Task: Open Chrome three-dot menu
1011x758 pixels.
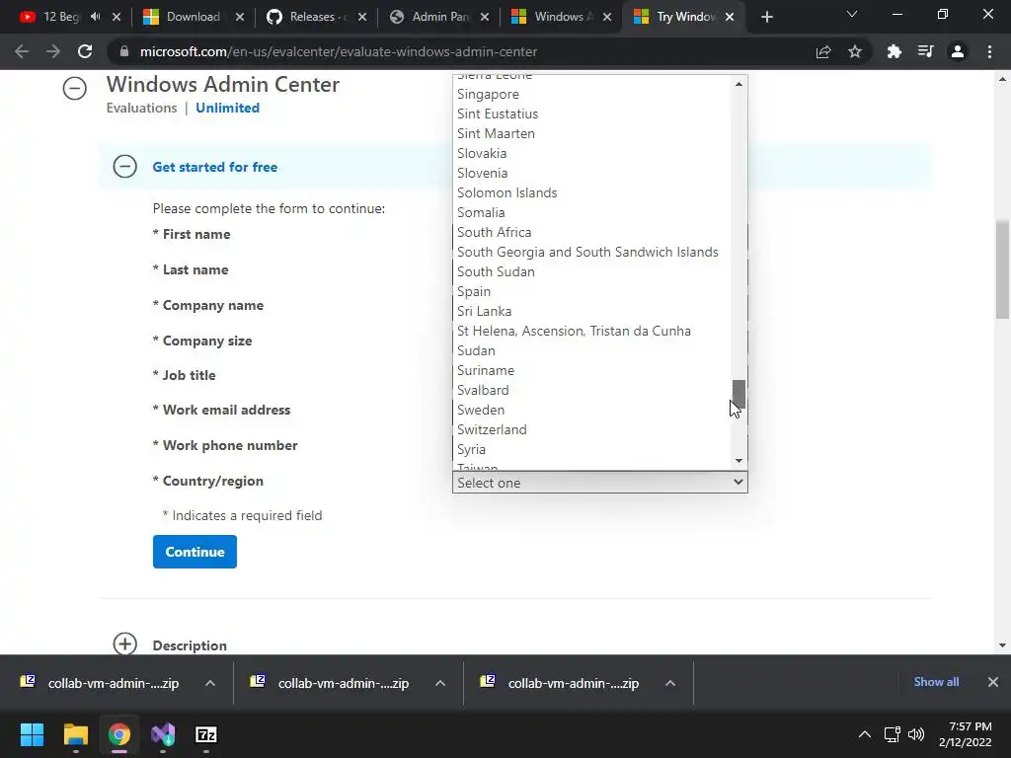Action: (x=989, y=51)
